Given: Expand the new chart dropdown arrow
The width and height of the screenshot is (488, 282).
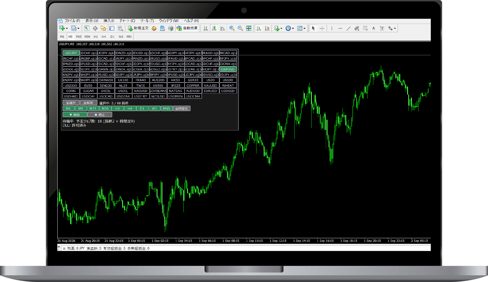Looking at the screenshot, I should click(x=67, y=28).
